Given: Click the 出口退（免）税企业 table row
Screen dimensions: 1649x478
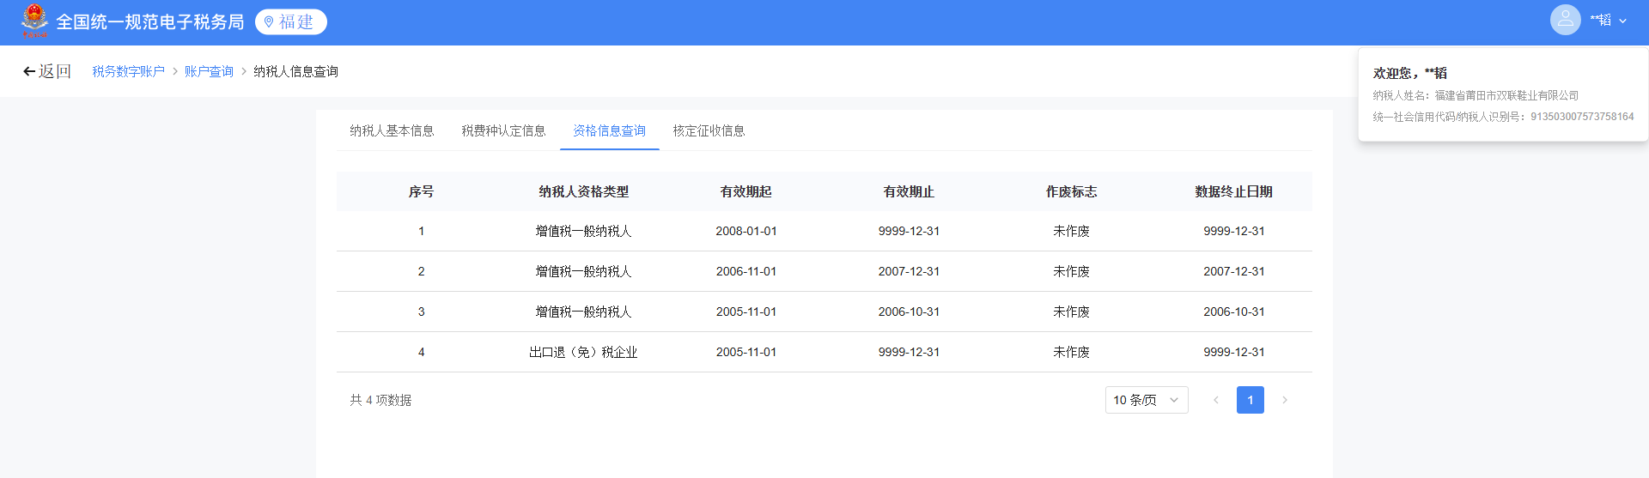Looking at the screenshot, I should (x=583, y=352).
